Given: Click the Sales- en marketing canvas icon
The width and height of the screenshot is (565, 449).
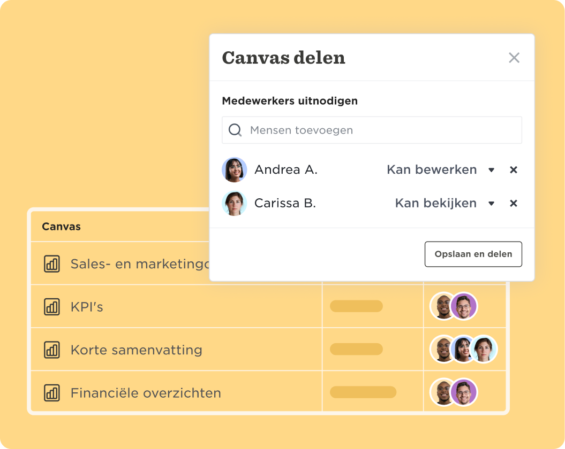Looking at the screenshot, I should coord(52,264).
